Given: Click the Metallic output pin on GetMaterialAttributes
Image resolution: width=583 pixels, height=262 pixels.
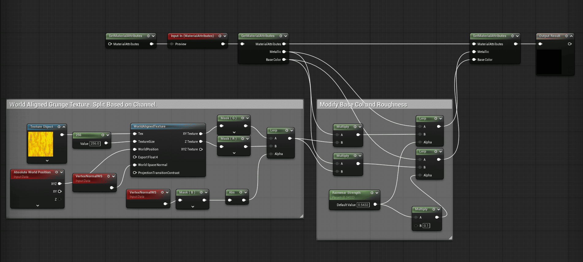Looking at the screenshot, I should click(x=284, y=52).
